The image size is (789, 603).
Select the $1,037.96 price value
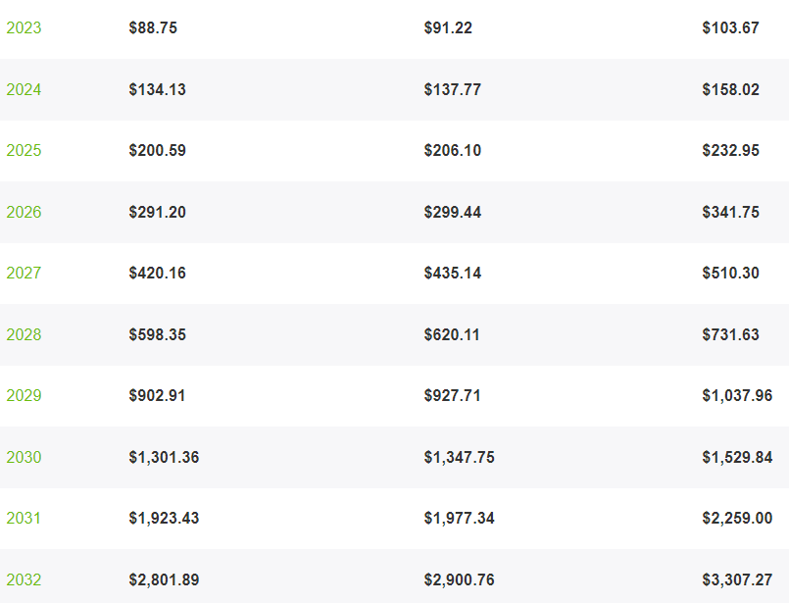click(x=737, y=395)
